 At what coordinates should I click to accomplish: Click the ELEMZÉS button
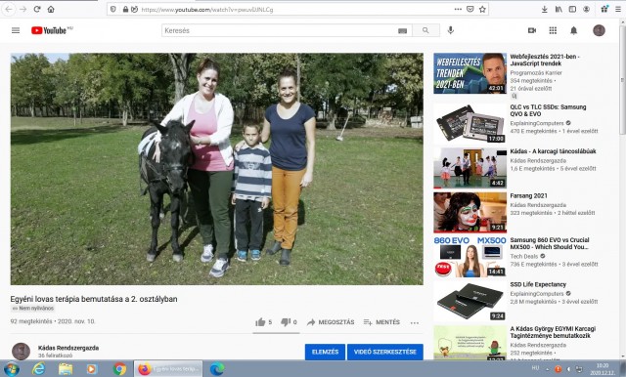tap(325, 352)
